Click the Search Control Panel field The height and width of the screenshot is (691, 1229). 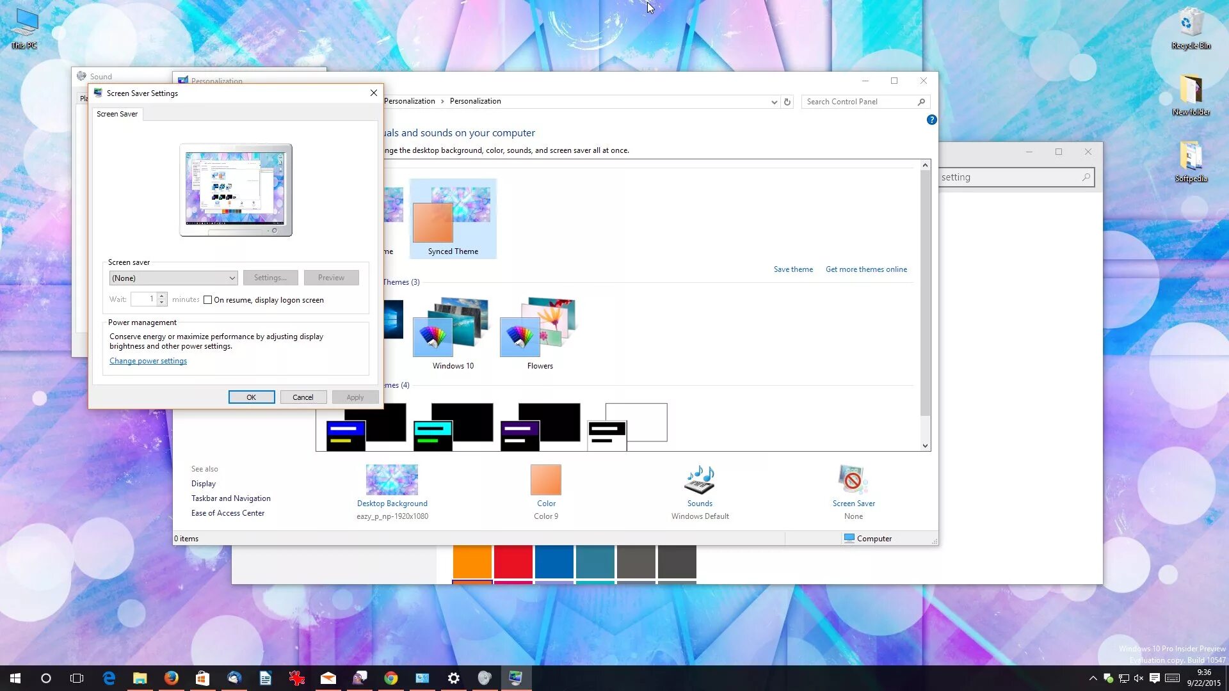(x=865, y=102)
